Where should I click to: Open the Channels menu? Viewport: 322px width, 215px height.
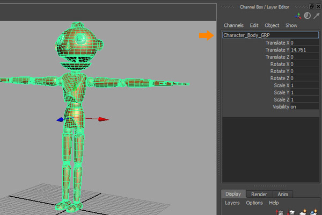pos(233,25)
